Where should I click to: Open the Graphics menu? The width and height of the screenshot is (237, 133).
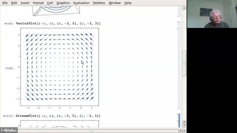pyautogui.click(x=63, y=3)
